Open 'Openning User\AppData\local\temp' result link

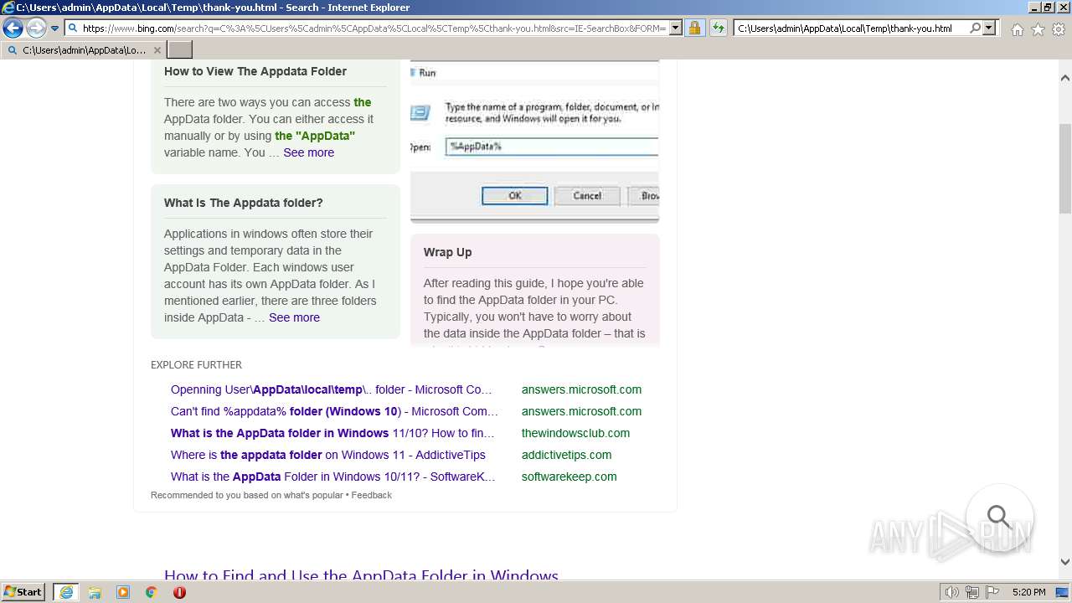(x=332, y=389)
